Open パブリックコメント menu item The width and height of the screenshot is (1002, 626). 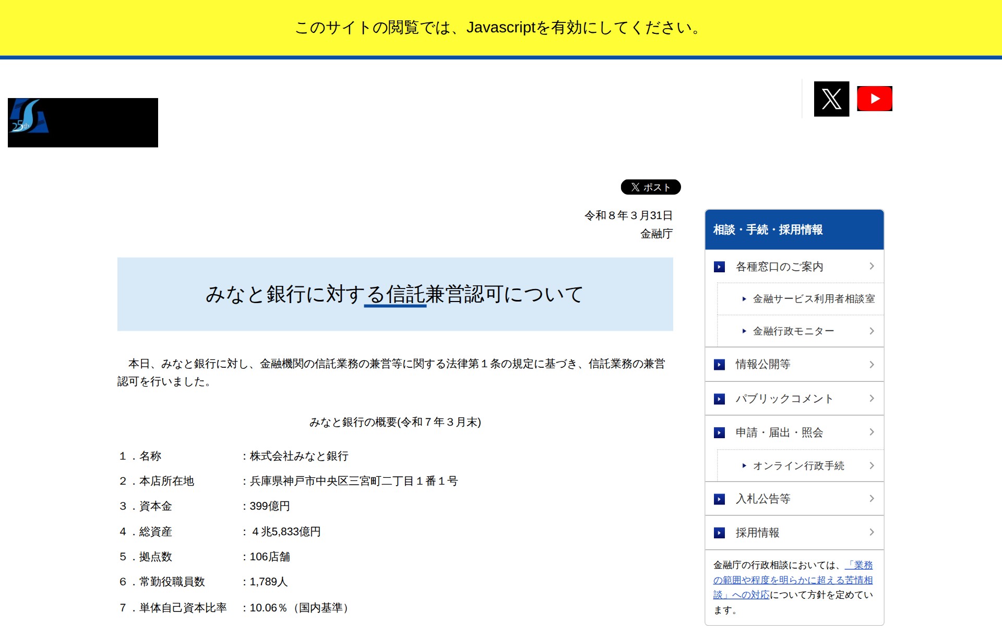(784, 399)
